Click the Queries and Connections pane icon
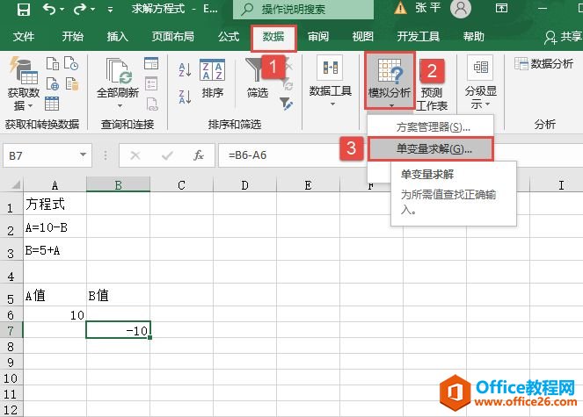Image resolution: width=583 pixels, height=417 pixels. 151,63
